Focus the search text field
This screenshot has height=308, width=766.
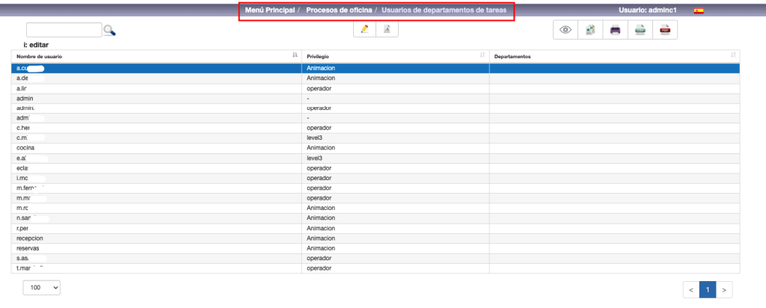tap(64, 30)
